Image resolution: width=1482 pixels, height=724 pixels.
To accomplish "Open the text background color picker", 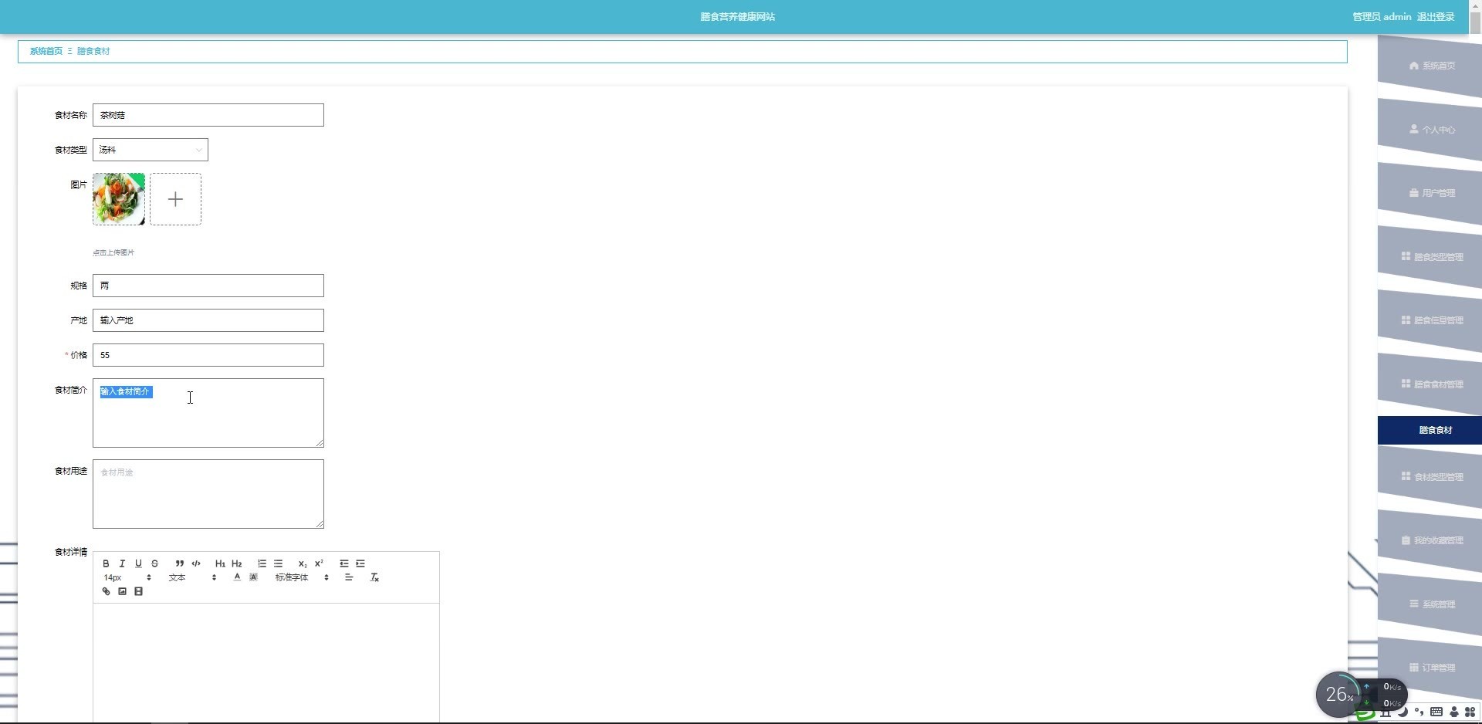I will [x=253, y=577].
